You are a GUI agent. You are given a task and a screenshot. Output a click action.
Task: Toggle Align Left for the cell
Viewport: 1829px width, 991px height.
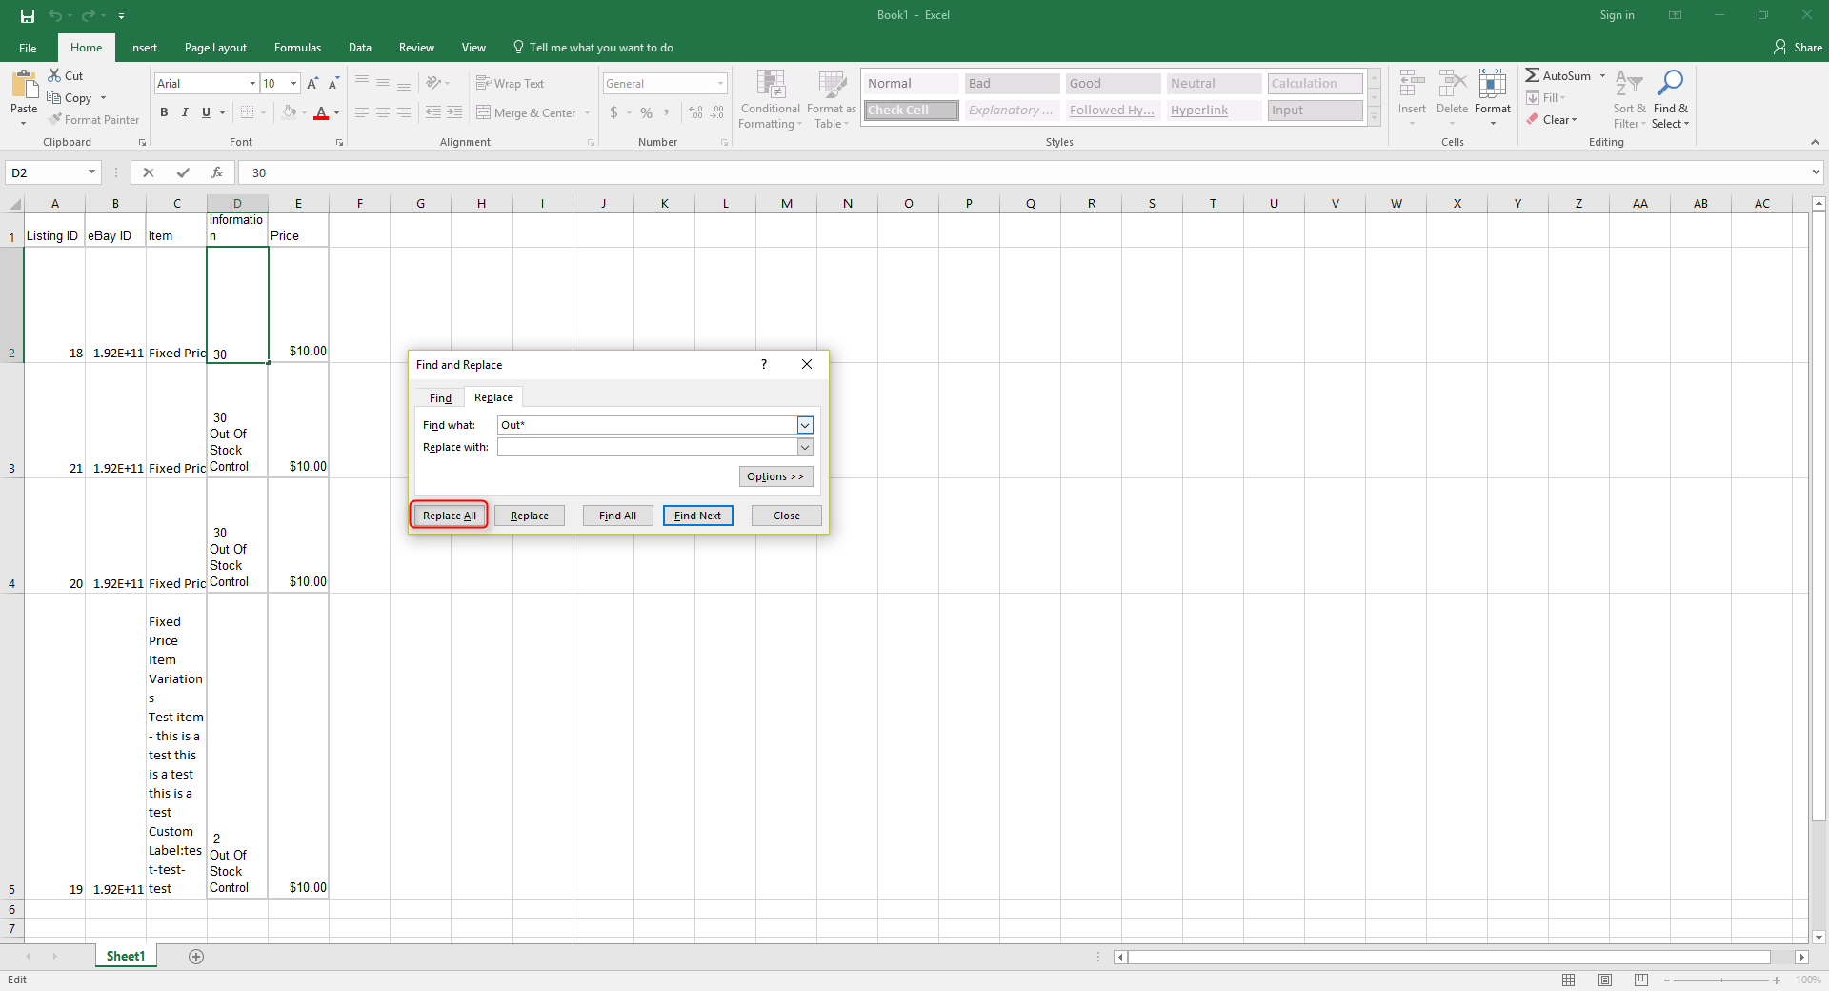(x=362, y=112)
